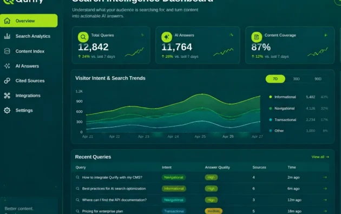Click Navigational tag on API documentation row
The width and height of the screenshot is (341, 214).
(x=174, y=200)
